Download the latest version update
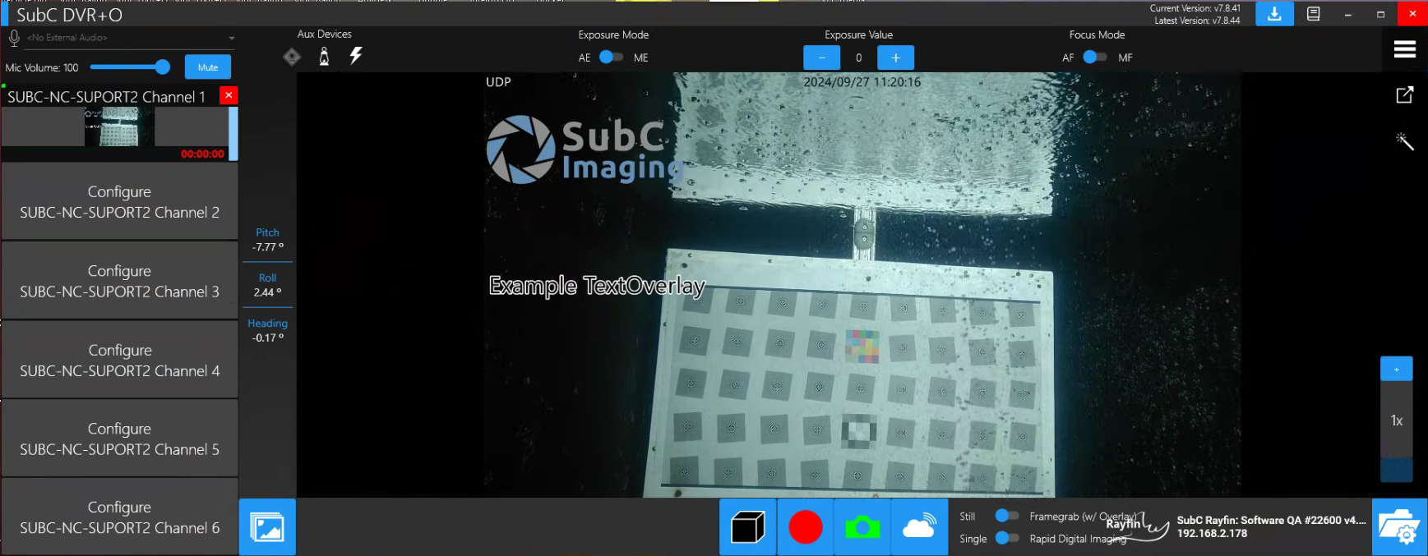Image resolution: width=1428 pixels, height=556 pixels. [x=1273, y=14]
